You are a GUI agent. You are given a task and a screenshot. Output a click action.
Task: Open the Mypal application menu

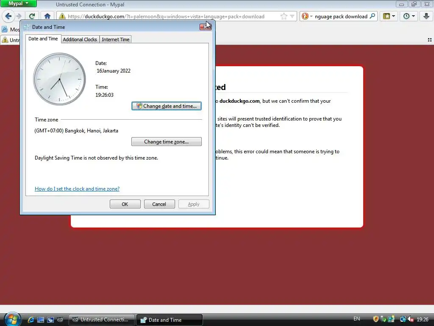coord(19,3)
